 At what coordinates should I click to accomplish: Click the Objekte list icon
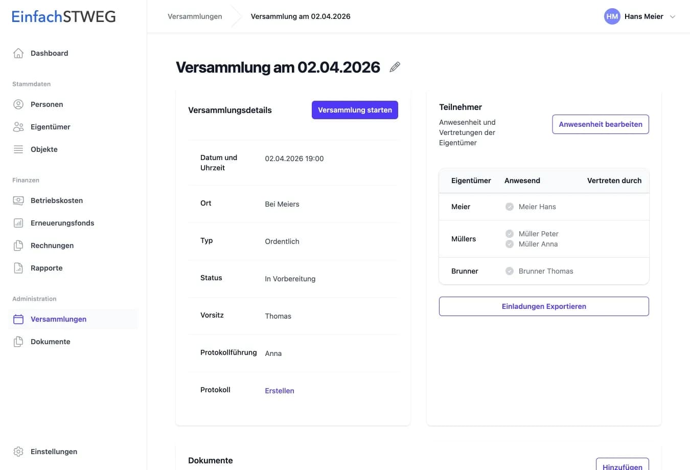[18, 149]
